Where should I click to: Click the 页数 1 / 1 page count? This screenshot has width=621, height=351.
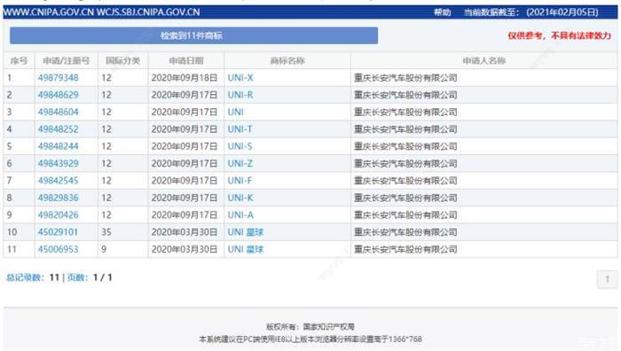[90, 277]
